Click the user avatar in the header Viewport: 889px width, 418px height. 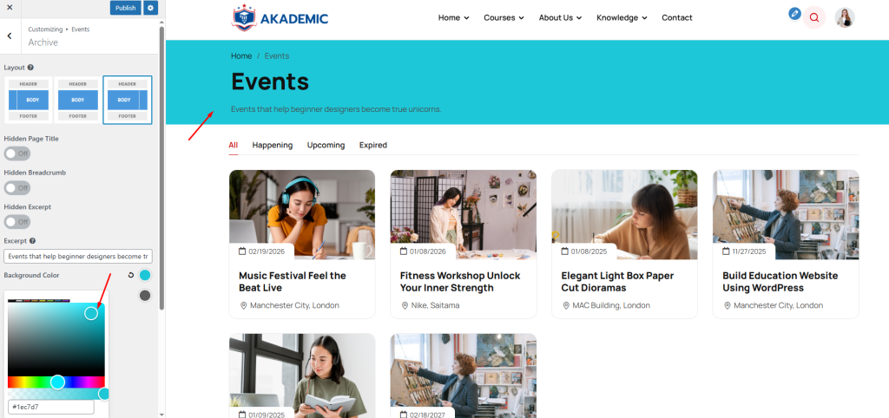pyautogui.click(x=844, y=17)
